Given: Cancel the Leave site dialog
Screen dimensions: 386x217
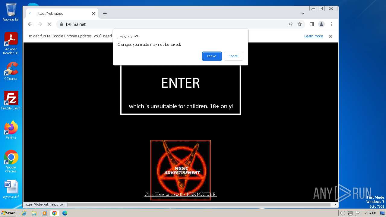Looking at the screenshot, I should 233,56.
